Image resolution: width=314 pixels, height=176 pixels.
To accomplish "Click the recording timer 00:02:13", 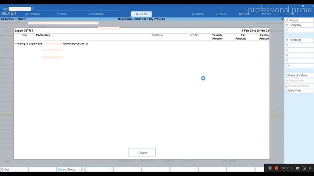I will [287, 168].
